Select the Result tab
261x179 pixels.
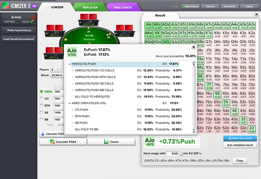point(160,15)
